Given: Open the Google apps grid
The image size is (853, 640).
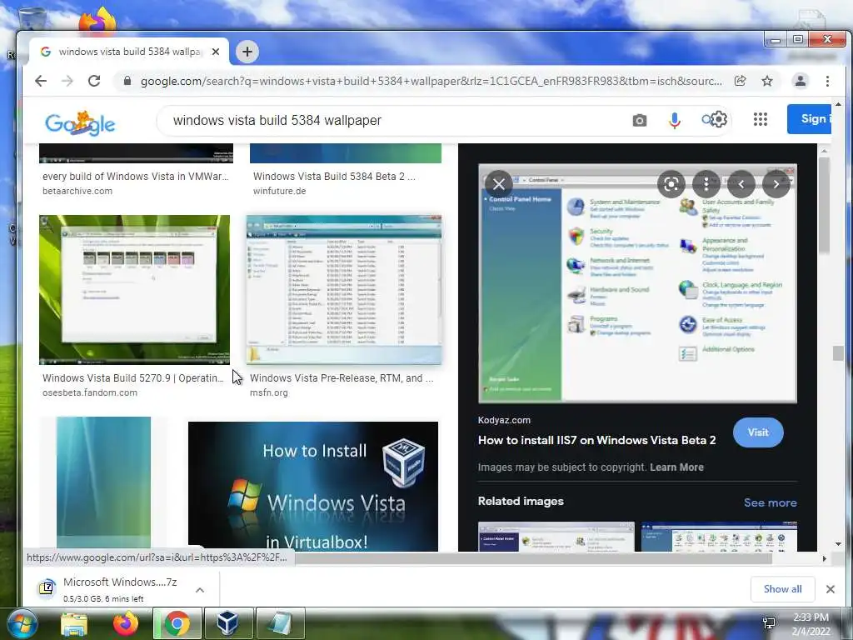Looking at the screenshot, I should [x=761, y=119].
